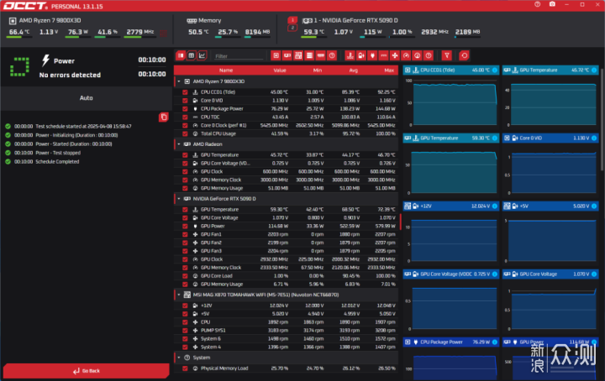Viewport: 605px width, 381px height.
Task: Reset min/max statistics icon
Action: click(x=464, y=56)
